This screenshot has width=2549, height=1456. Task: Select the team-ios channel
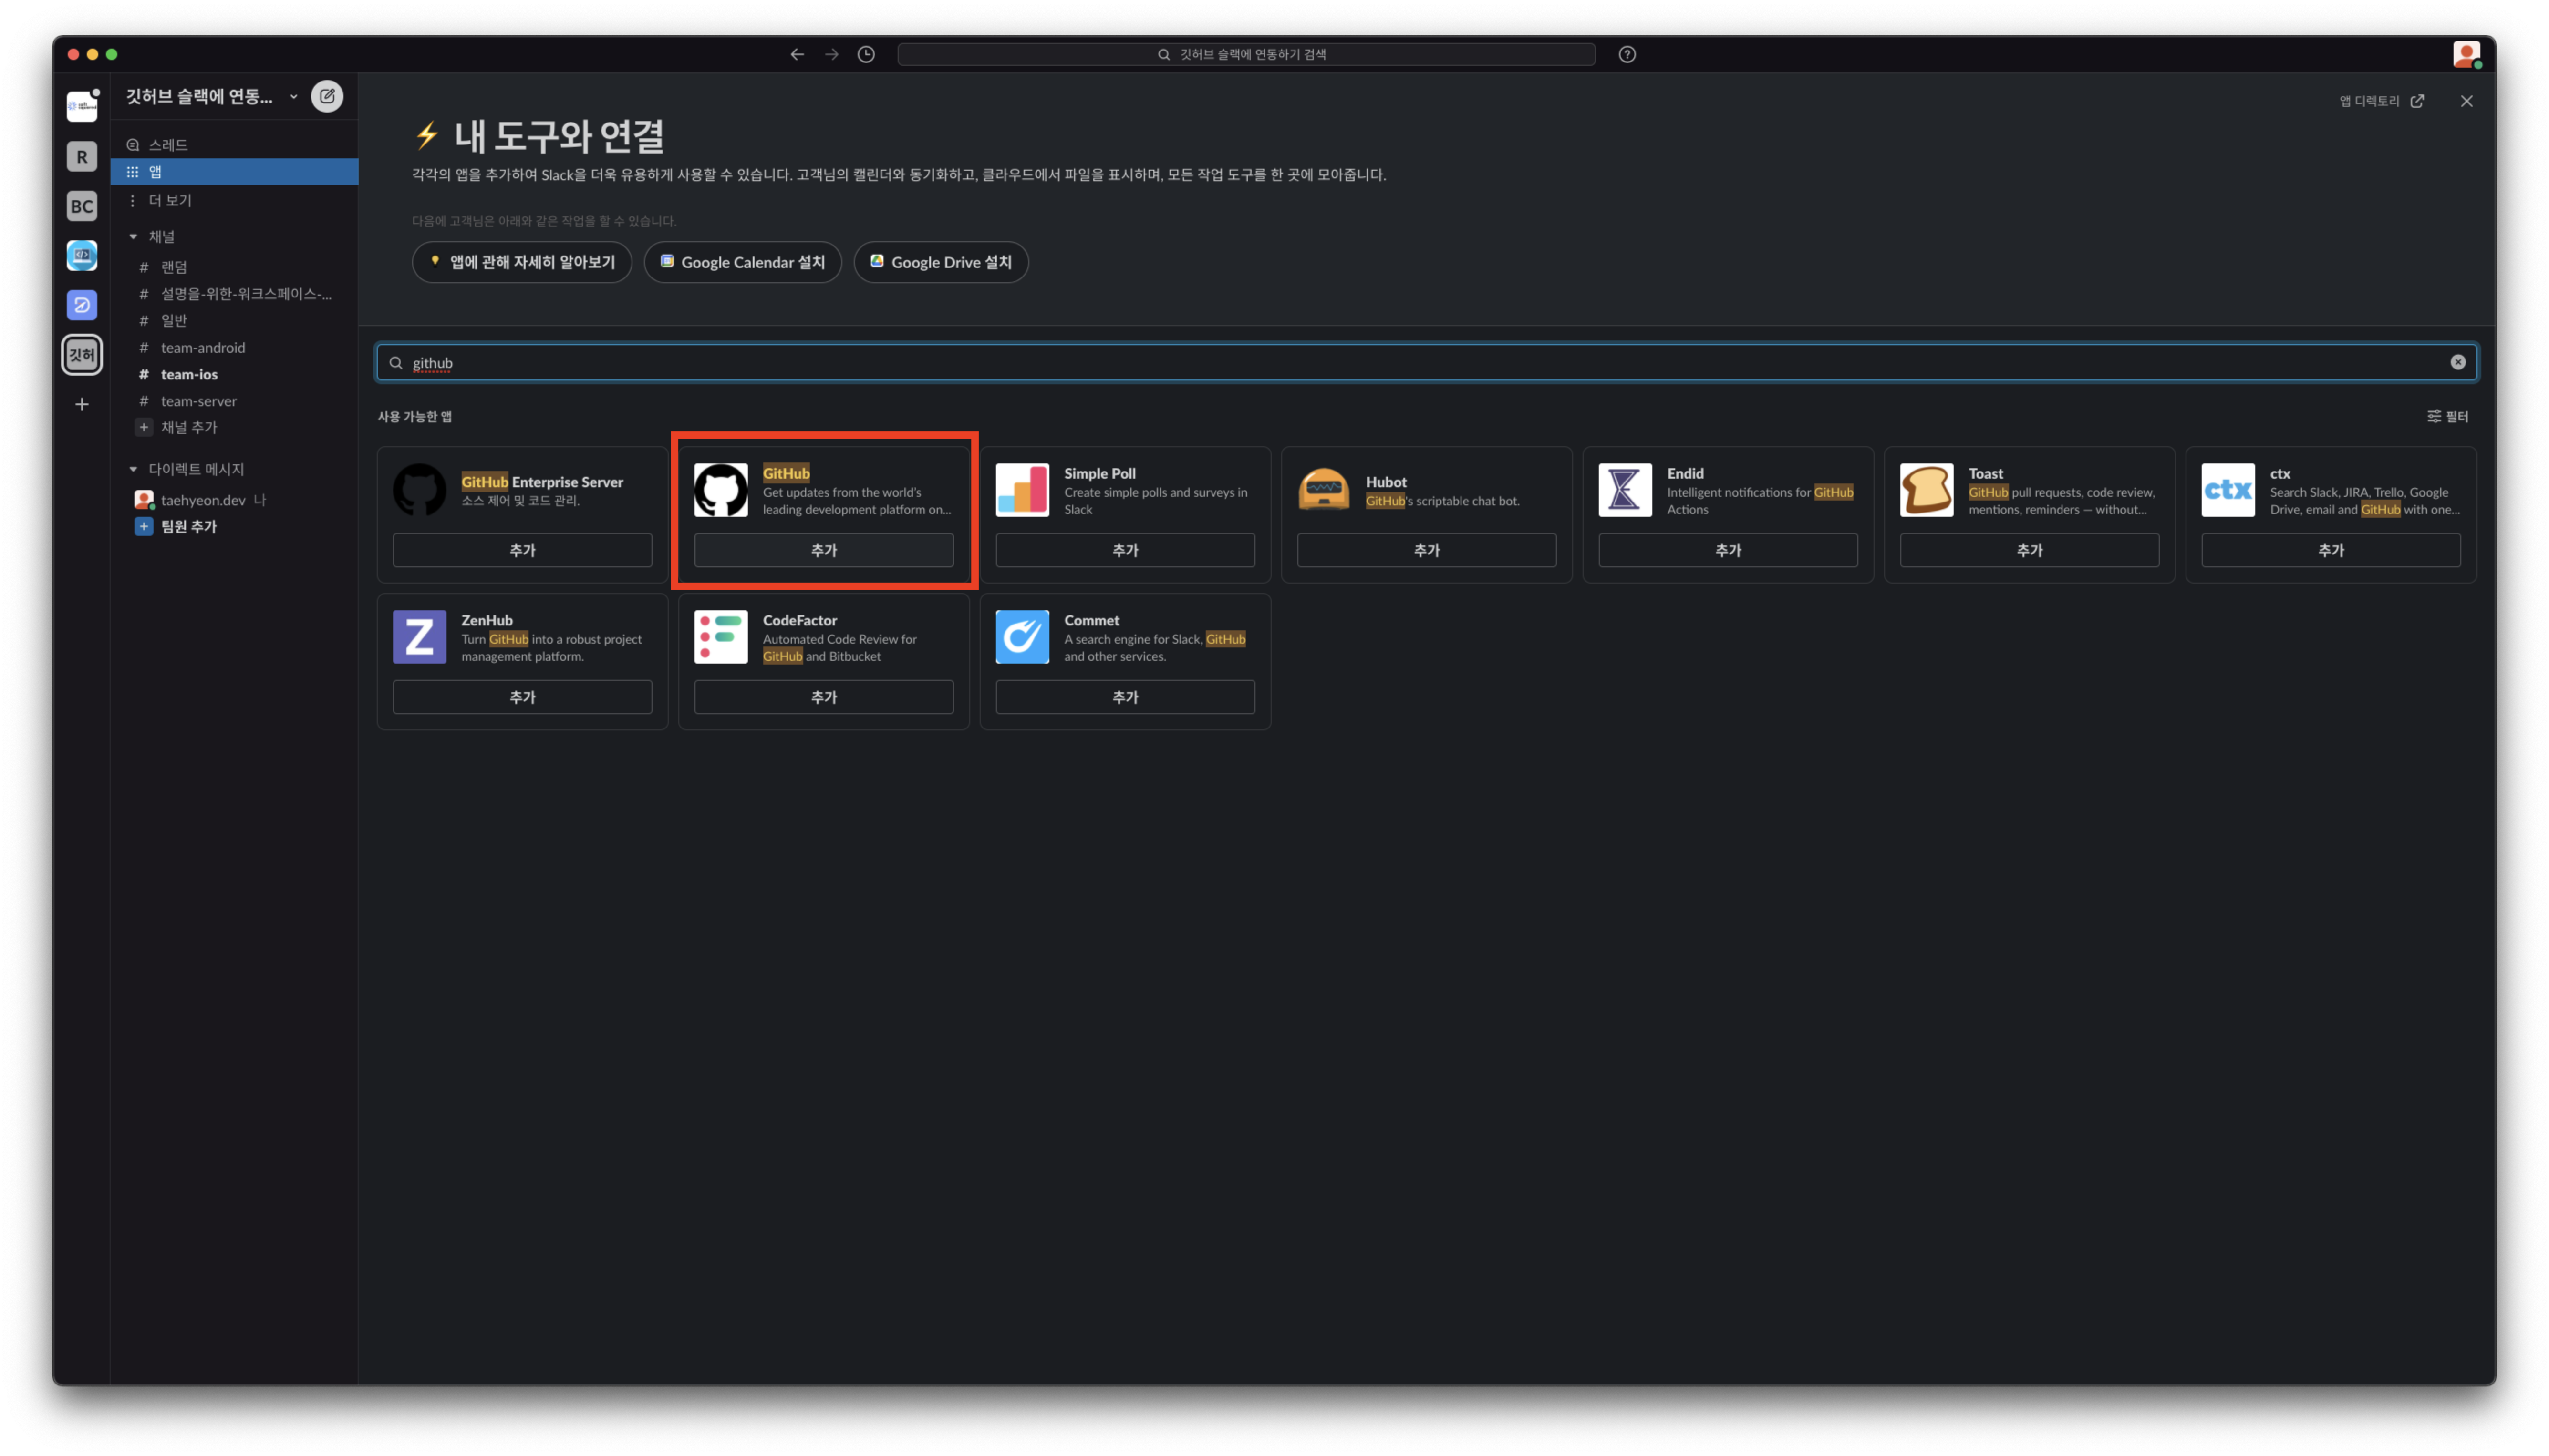pyautogui.click(x=189, y=374)
